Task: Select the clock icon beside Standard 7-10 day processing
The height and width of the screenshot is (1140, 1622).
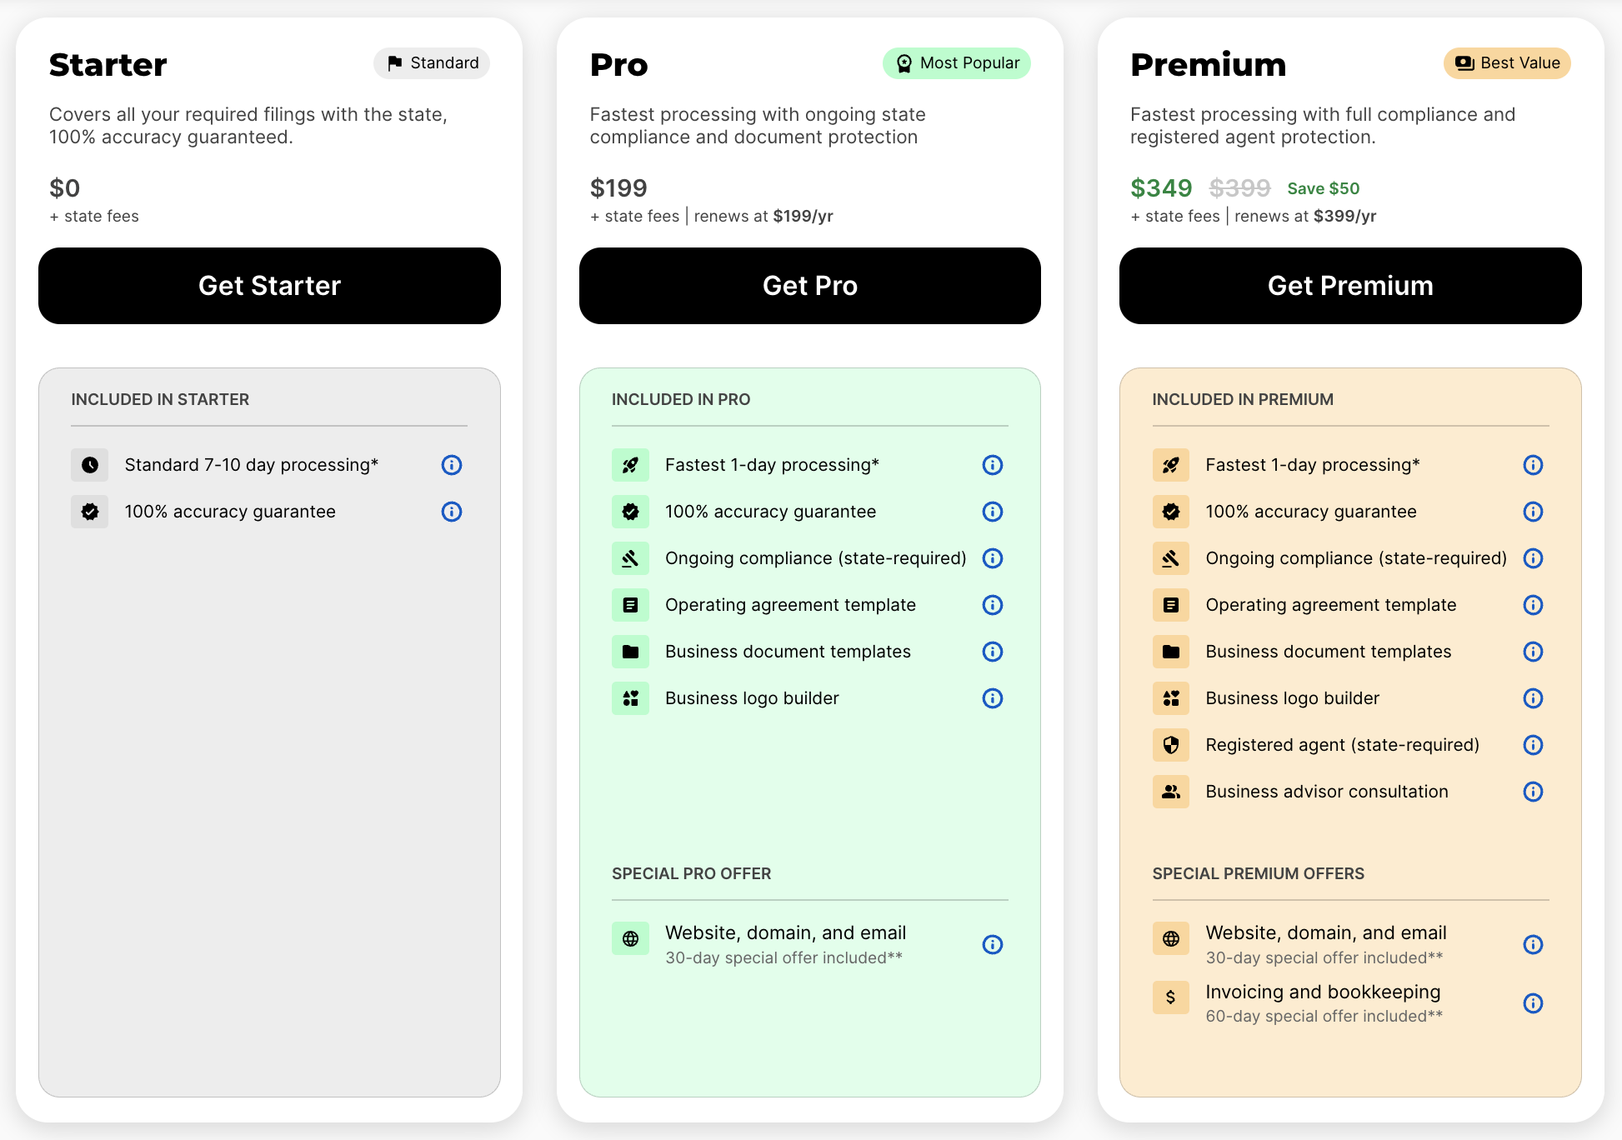Action: [x=89, y=465]
